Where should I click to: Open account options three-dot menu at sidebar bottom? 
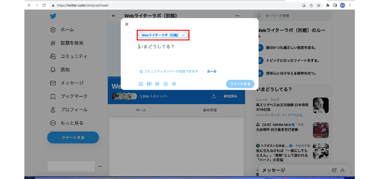[100, 167]
